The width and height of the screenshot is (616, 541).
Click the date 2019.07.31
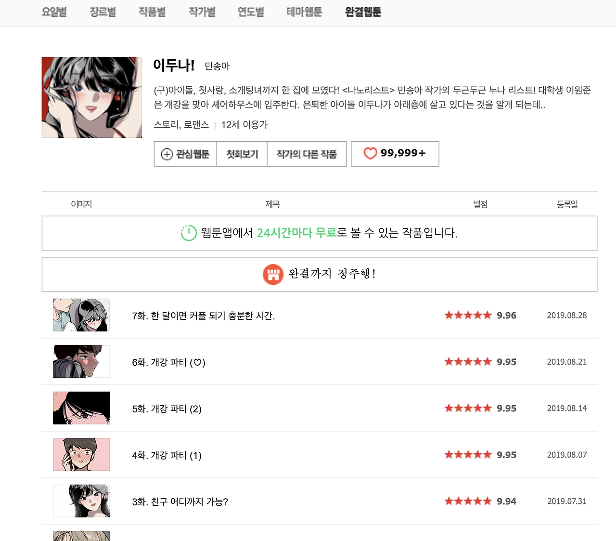pyautogui.click(x=567, y=501)
